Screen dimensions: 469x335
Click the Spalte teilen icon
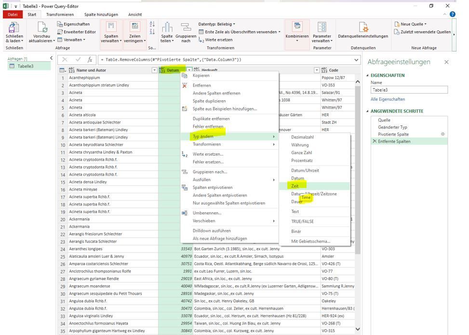167,27
